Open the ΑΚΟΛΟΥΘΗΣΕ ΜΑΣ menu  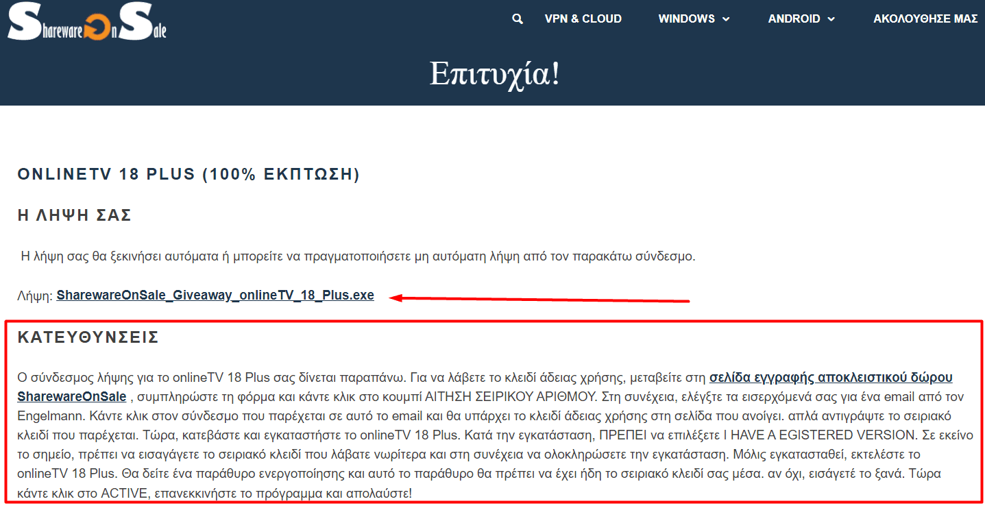pyautogui.click(x=925, y=19)
